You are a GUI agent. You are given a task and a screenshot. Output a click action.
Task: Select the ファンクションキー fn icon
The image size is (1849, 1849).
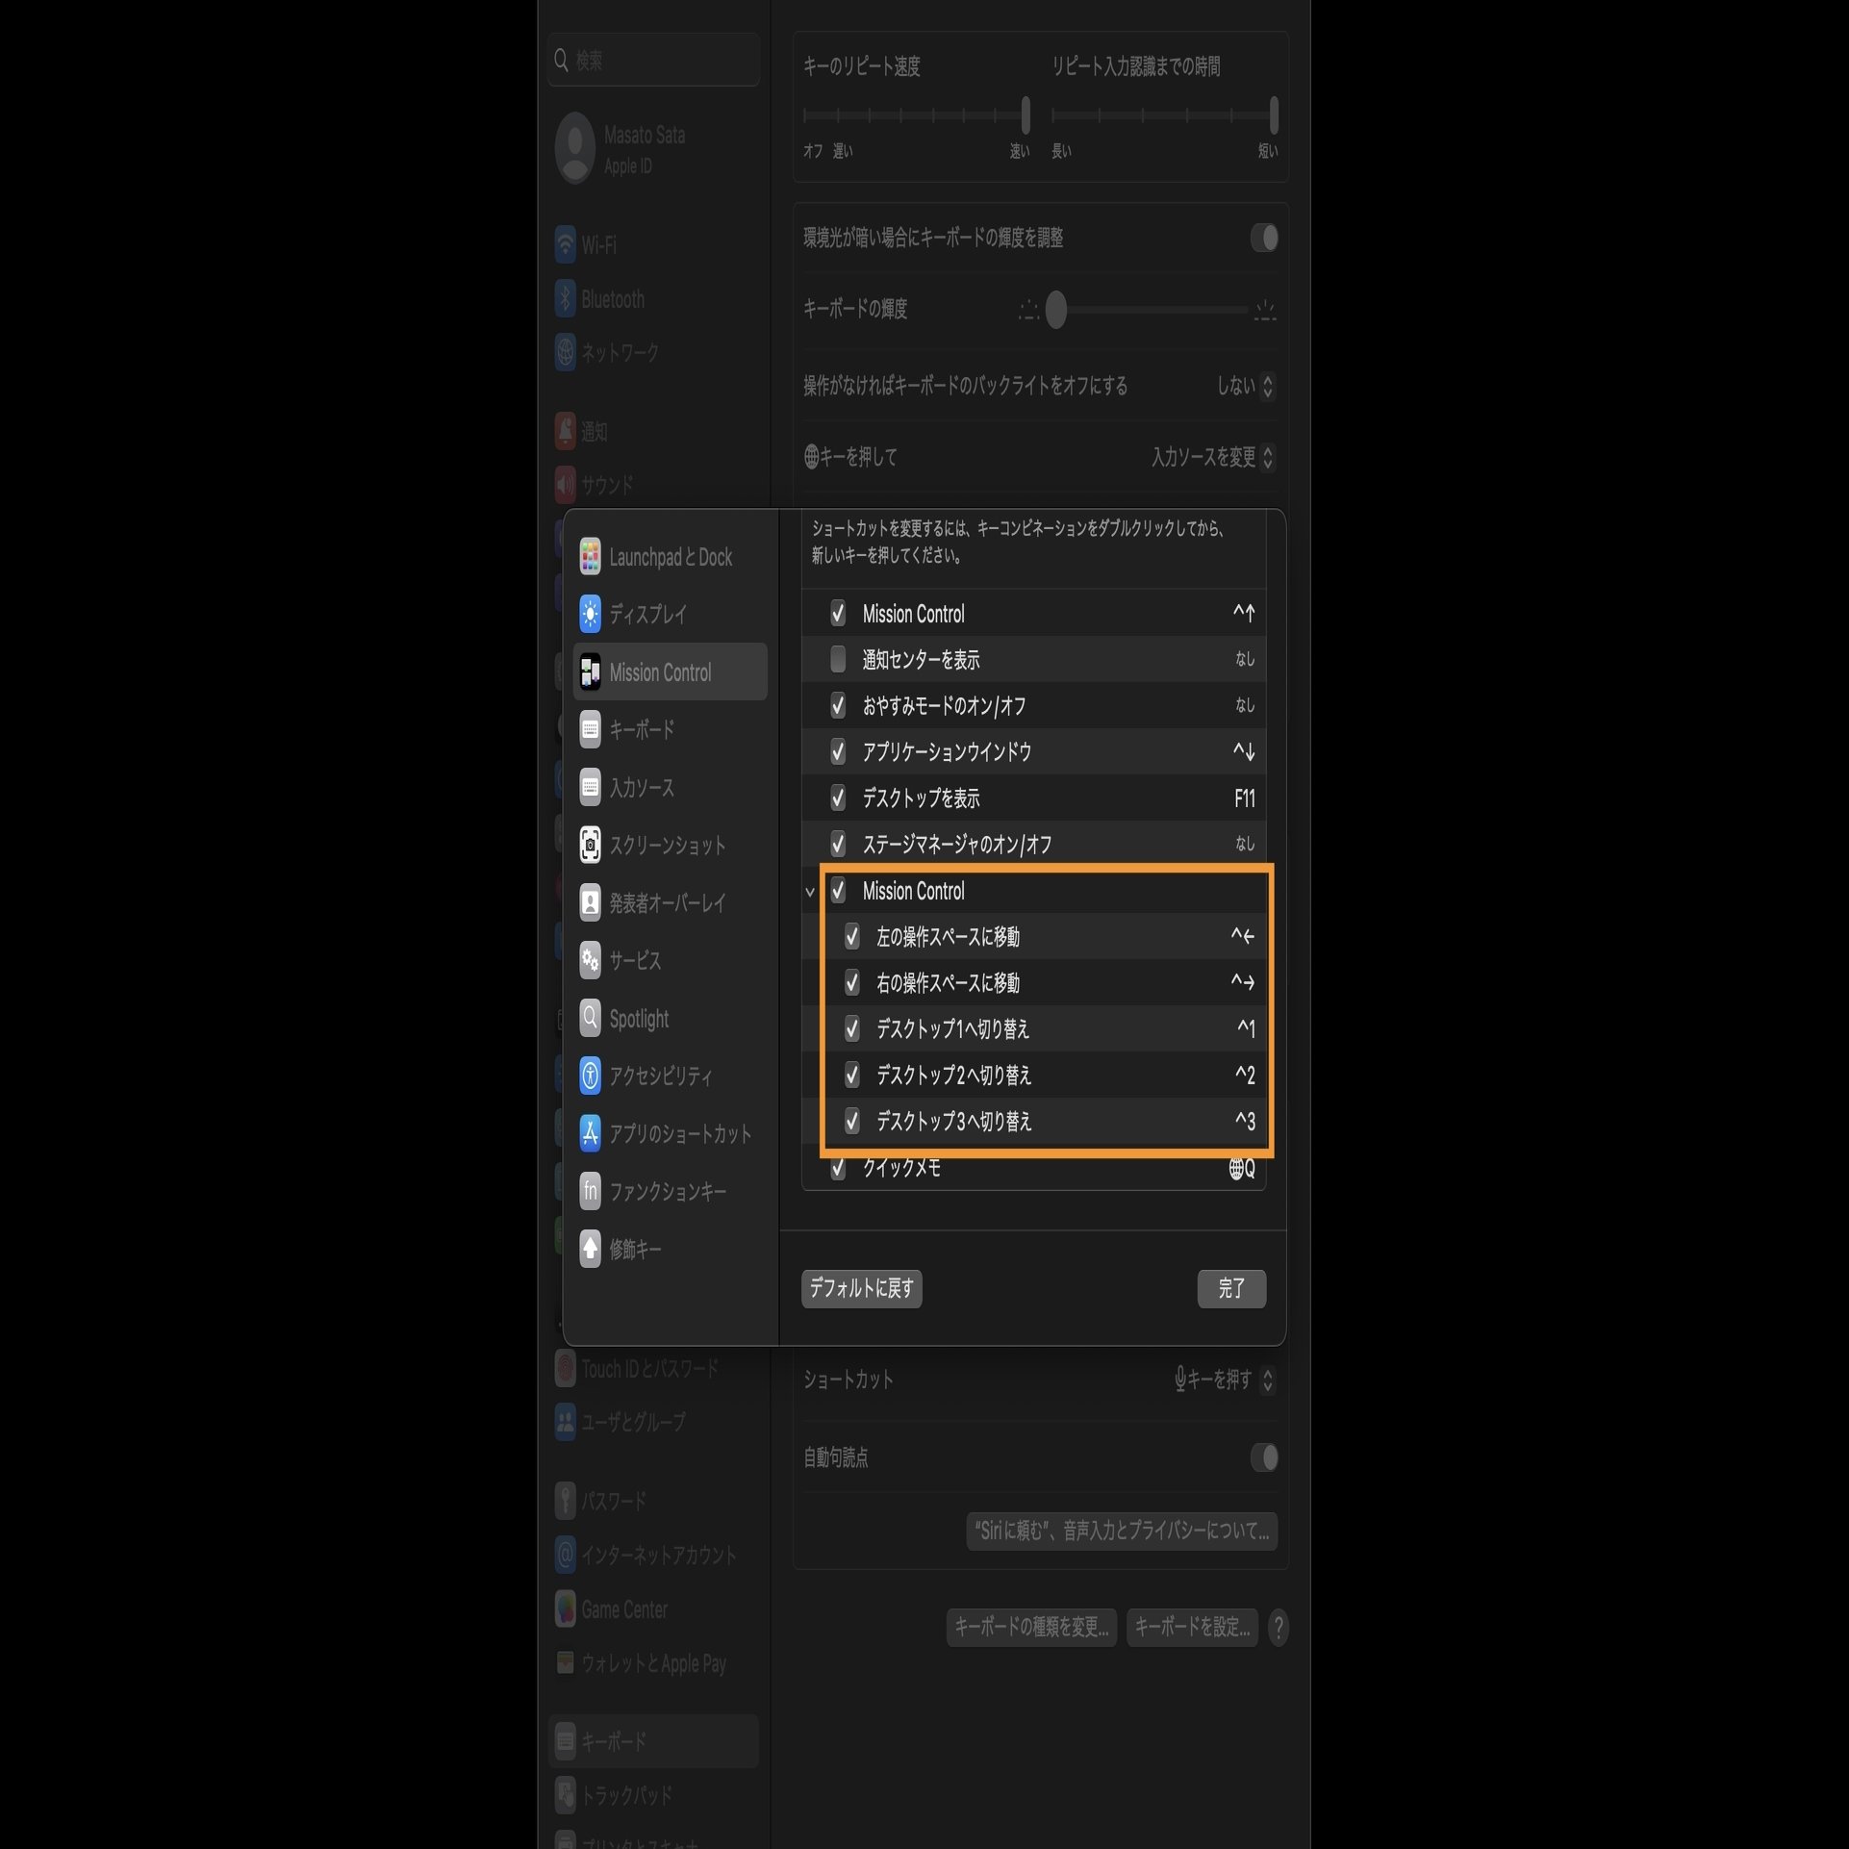point(590,1191)
